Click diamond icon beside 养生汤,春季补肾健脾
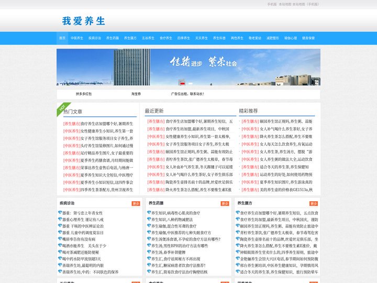The height and width of the screenshot is (283, 377). [149, 252]
